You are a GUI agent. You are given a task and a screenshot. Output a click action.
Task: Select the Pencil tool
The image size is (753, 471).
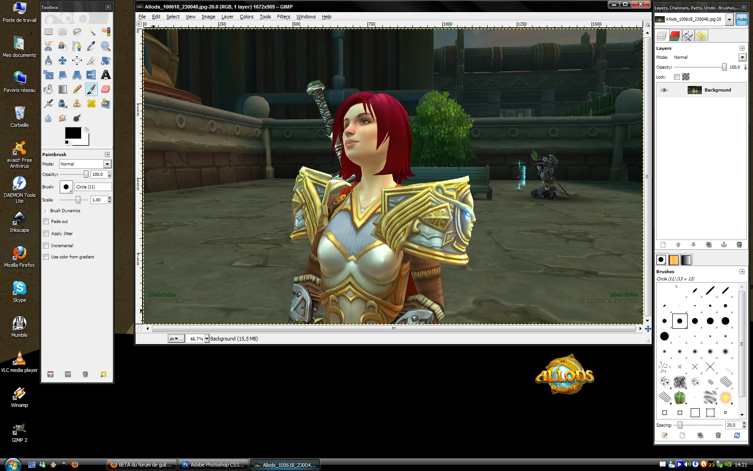[77, 89]
